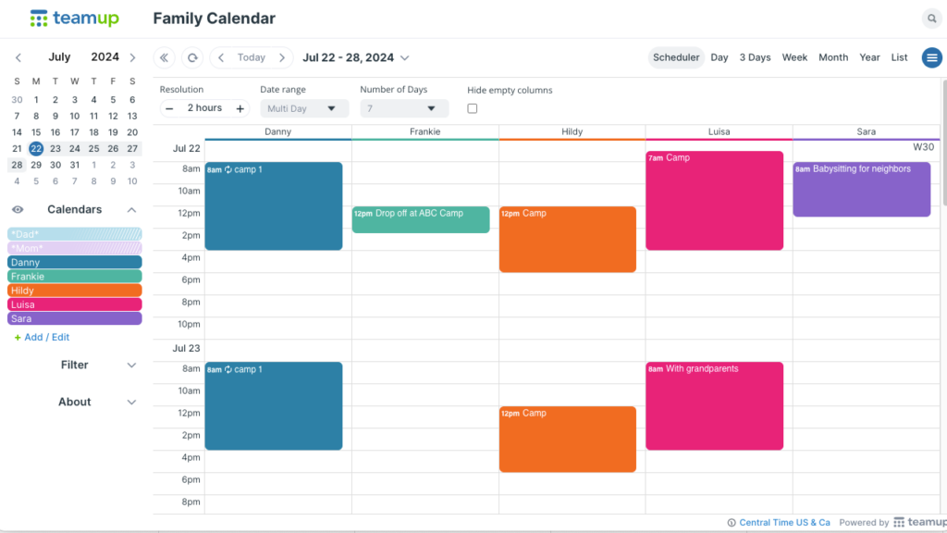Decrease resolution with the minus stepper
The width and height of the screenshot is (947, 533).
click(169, 107)
